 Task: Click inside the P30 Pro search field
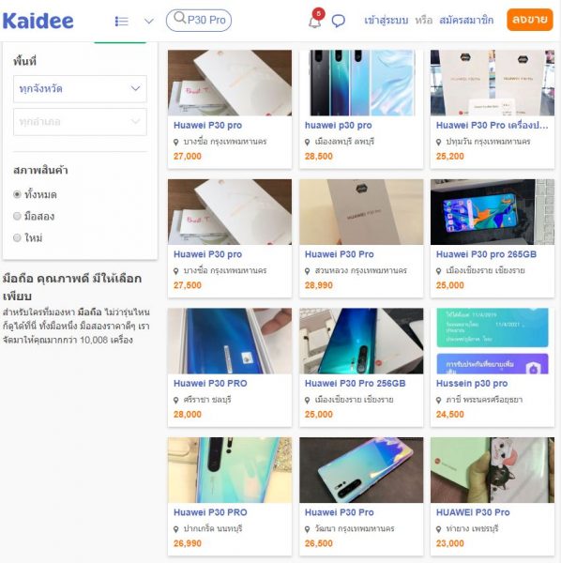(x=199, y=21)
